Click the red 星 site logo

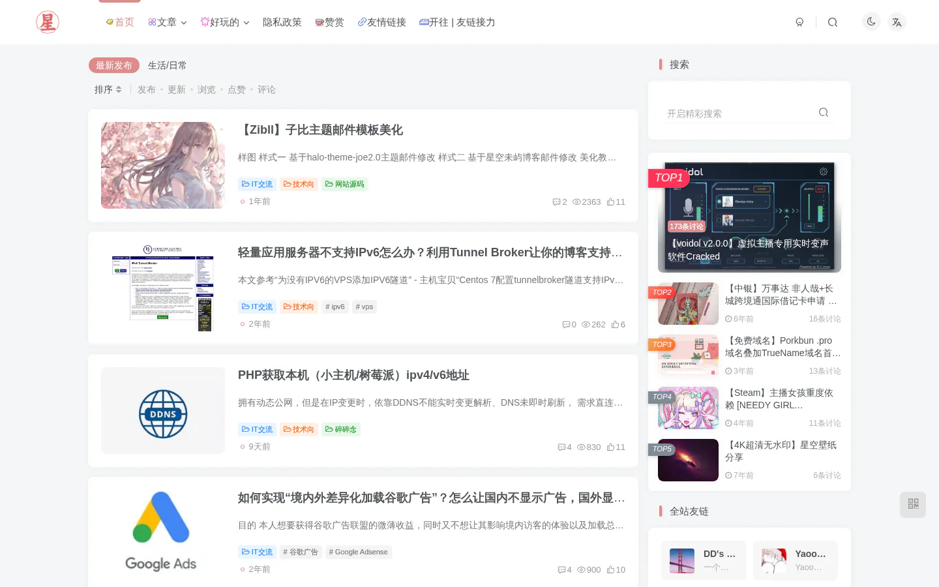coord(48,22)
